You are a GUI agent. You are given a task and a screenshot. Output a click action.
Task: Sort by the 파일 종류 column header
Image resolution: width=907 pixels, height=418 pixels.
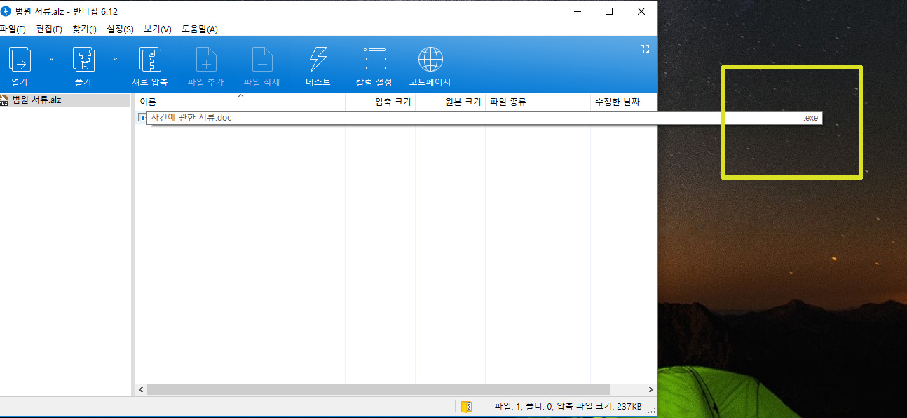coord(538,102)
